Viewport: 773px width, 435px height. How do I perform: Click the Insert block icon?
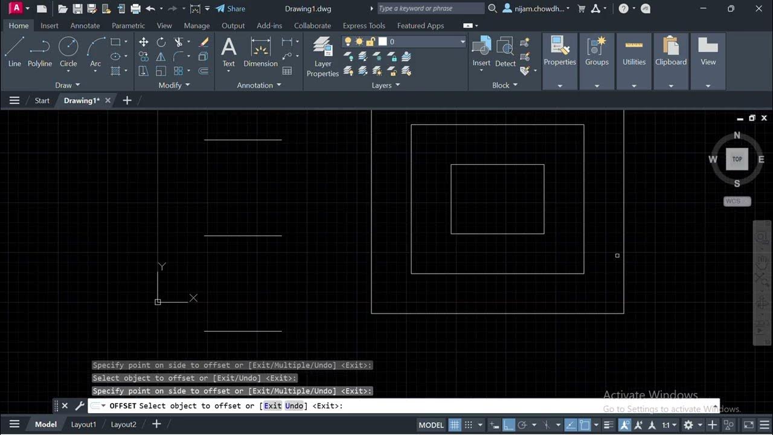pos(481,51)
